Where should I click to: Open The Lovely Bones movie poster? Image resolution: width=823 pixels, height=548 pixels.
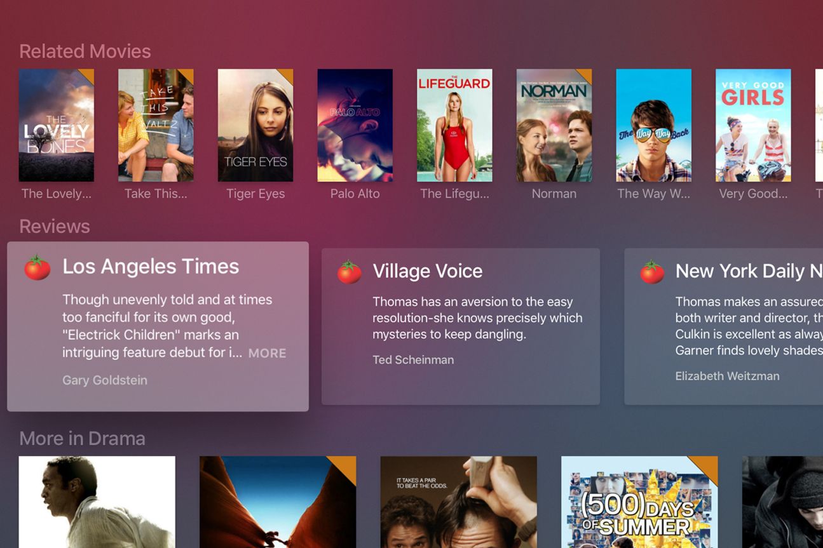(57, 125)
